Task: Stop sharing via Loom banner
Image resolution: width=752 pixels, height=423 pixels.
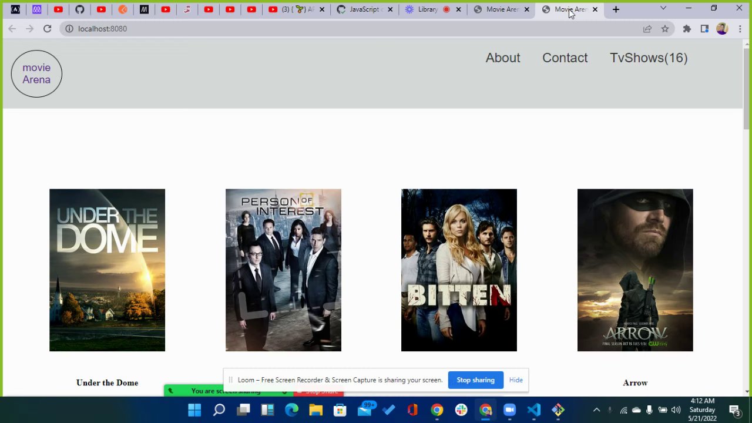Action: (476, 380)
